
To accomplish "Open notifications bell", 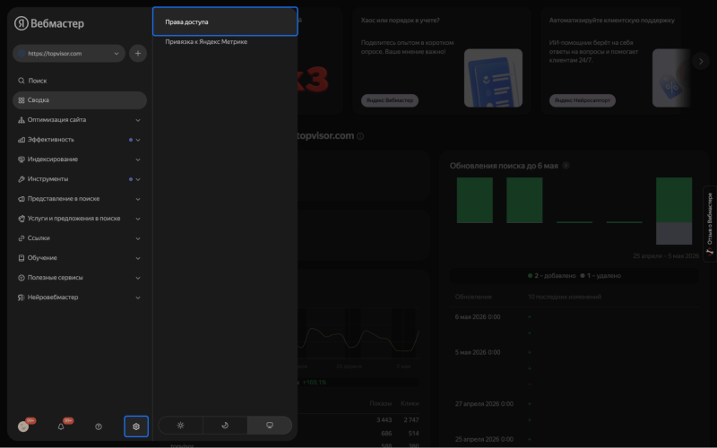I will point(61,426).
